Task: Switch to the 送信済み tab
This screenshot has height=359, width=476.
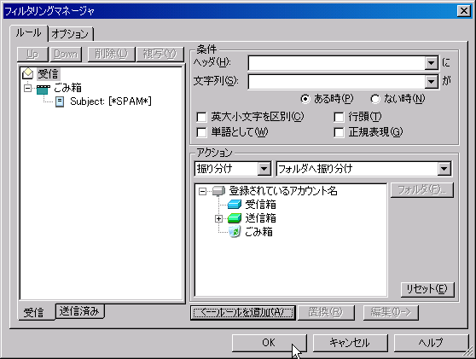Action: 79,311
